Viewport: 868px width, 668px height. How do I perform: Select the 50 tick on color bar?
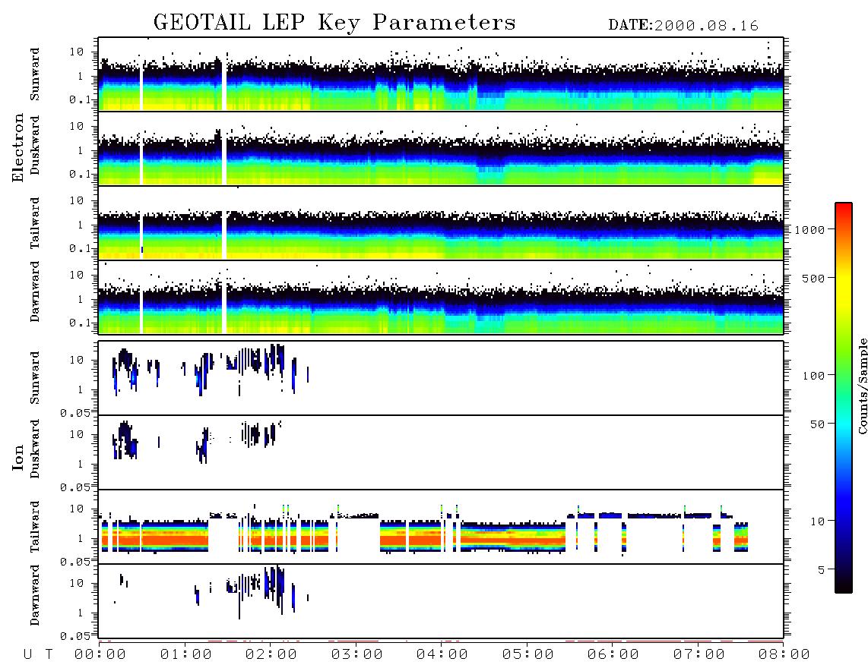818,424
